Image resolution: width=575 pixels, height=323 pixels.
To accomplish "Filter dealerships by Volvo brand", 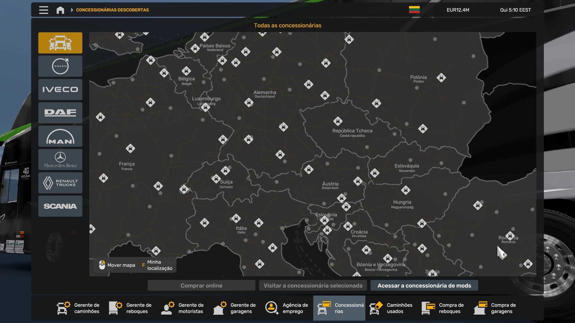I will 60,66.
